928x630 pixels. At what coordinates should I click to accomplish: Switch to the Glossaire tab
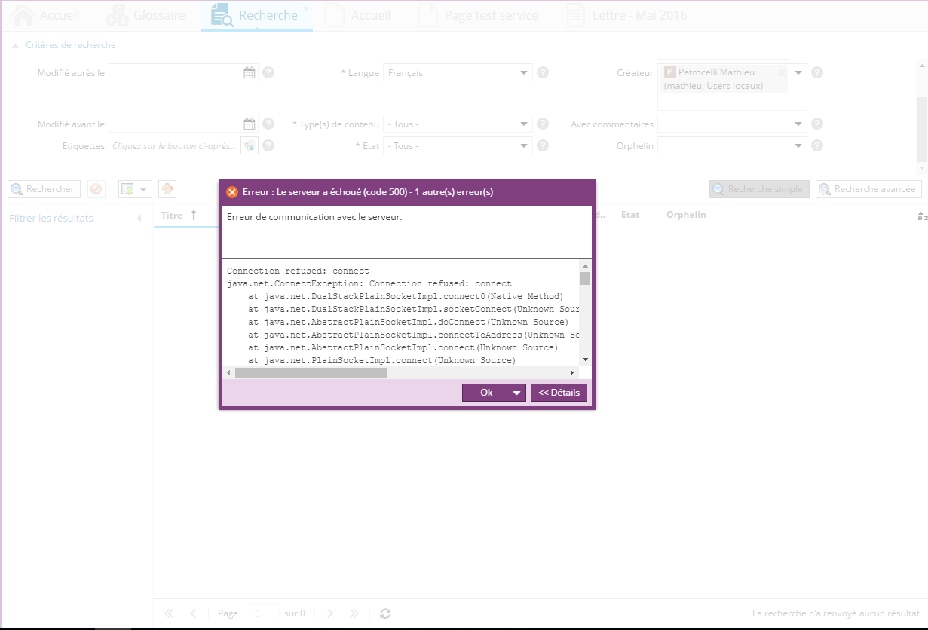(146, 15)
